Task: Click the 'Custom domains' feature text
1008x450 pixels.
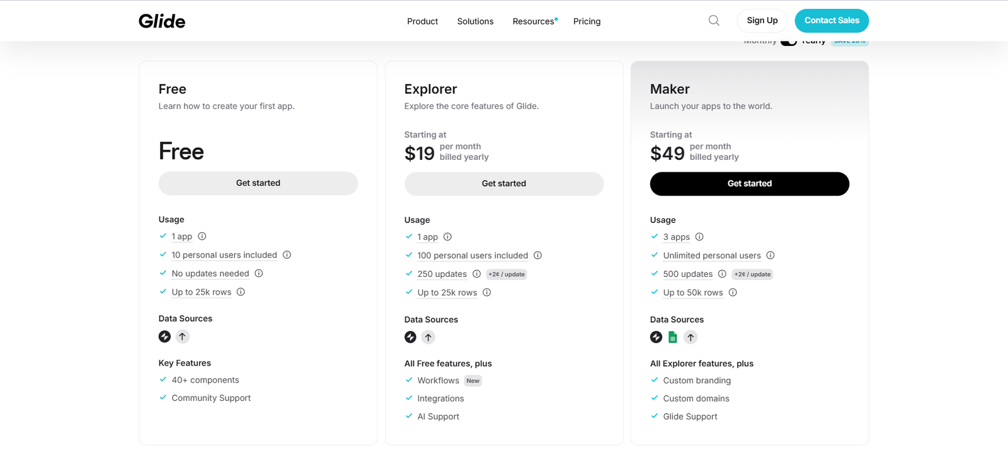Action: click(x=696, y=398)
